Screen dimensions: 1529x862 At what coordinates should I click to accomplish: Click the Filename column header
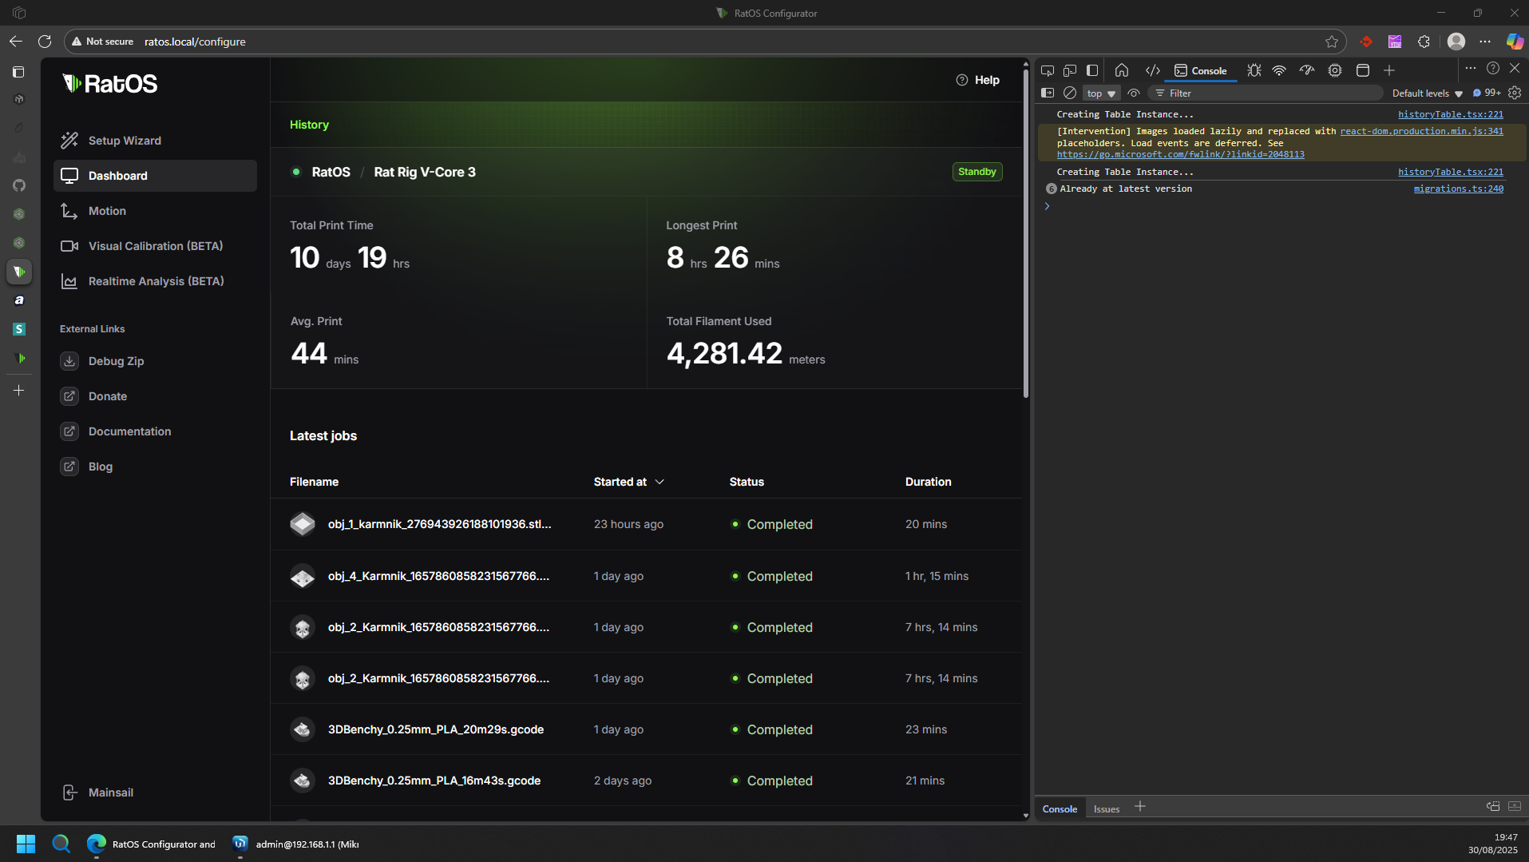click(x=314, y=482)
